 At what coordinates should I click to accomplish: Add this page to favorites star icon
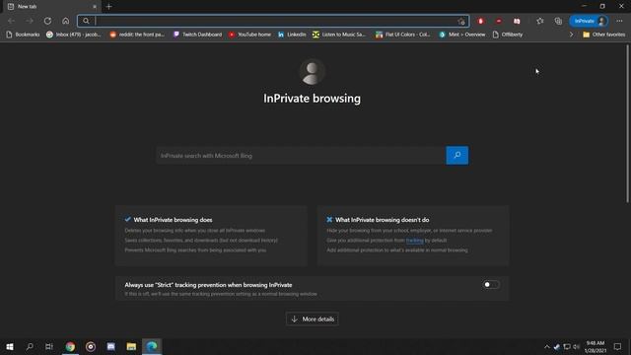click(461, 22)
